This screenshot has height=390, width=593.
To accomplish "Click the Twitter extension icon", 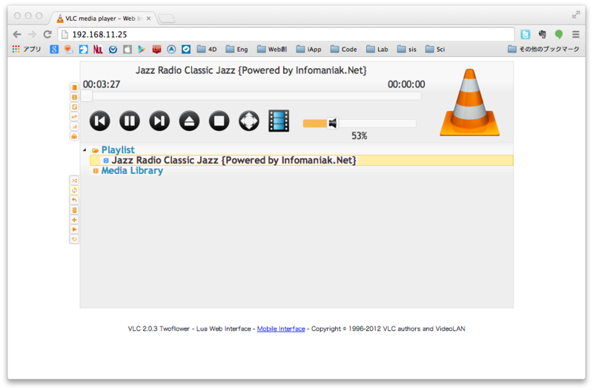I will (526, 34).
